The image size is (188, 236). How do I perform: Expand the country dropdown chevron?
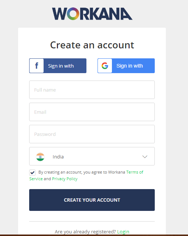tap(145, 157)
